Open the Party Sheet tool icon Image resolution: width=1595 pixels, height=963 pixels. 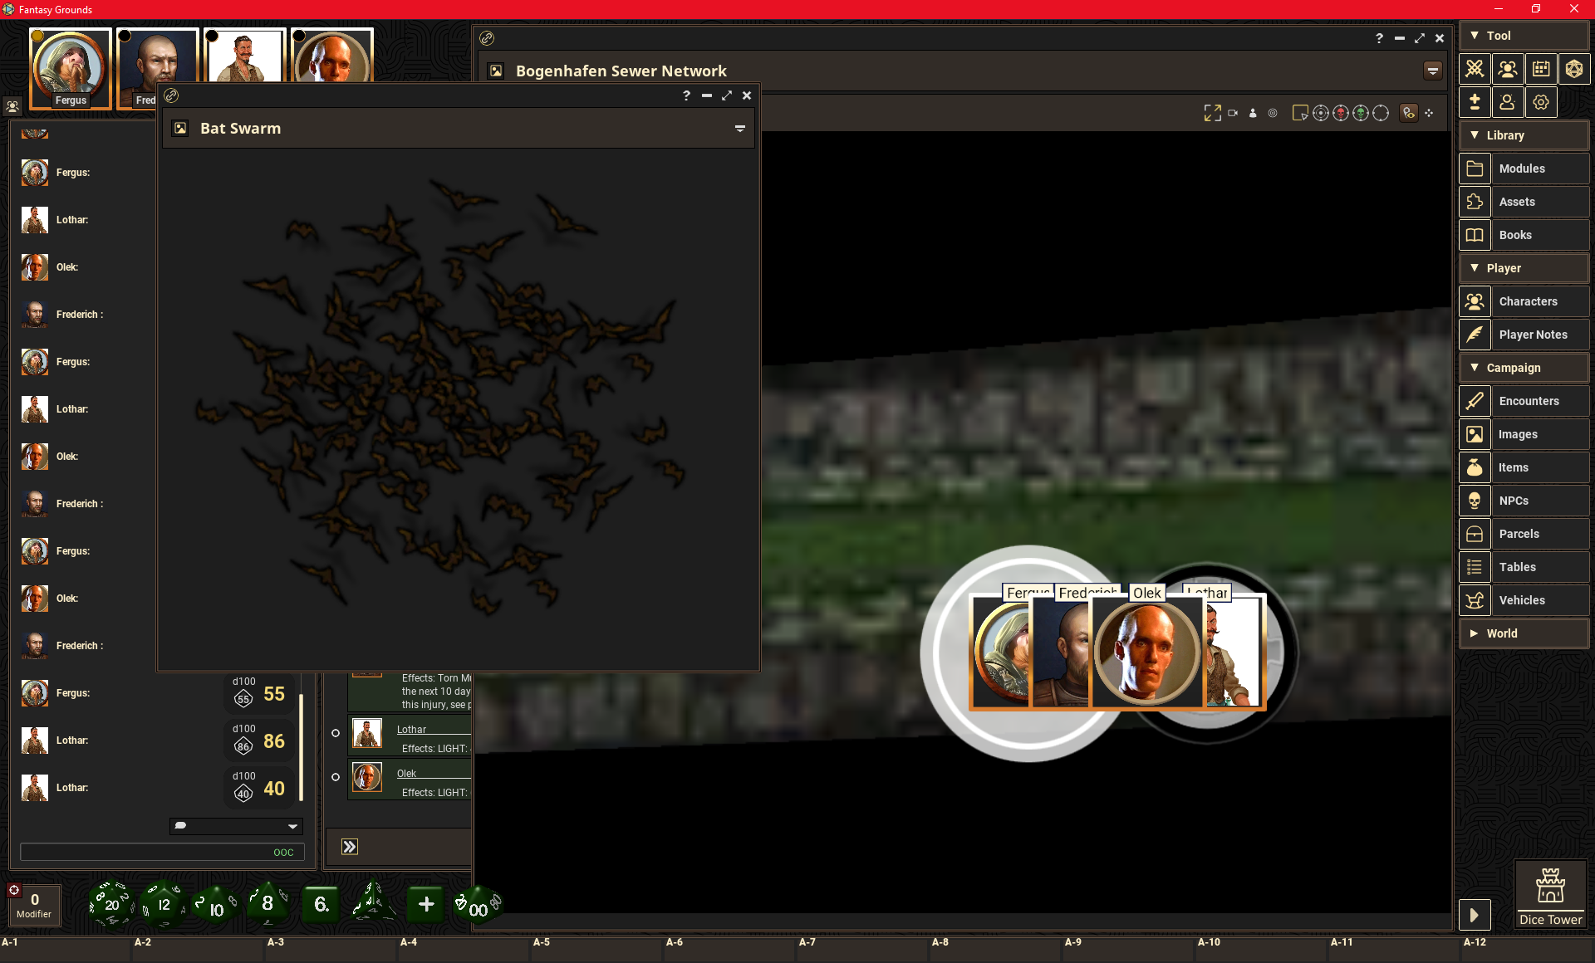click(x=1508, y=69)
